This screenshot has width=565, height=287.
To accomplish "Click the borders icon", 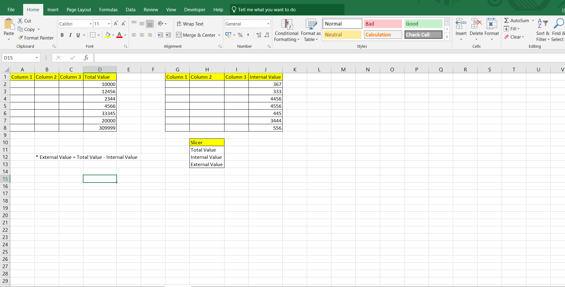I will point(93,35).
